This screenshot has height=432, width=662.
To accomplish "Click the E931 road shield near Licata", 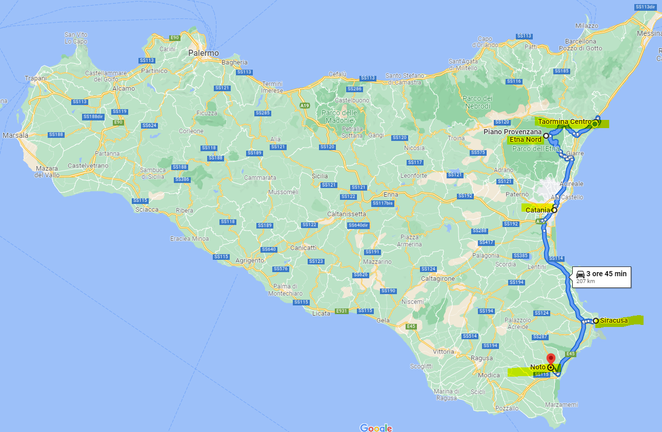I will tap(342, 311).
